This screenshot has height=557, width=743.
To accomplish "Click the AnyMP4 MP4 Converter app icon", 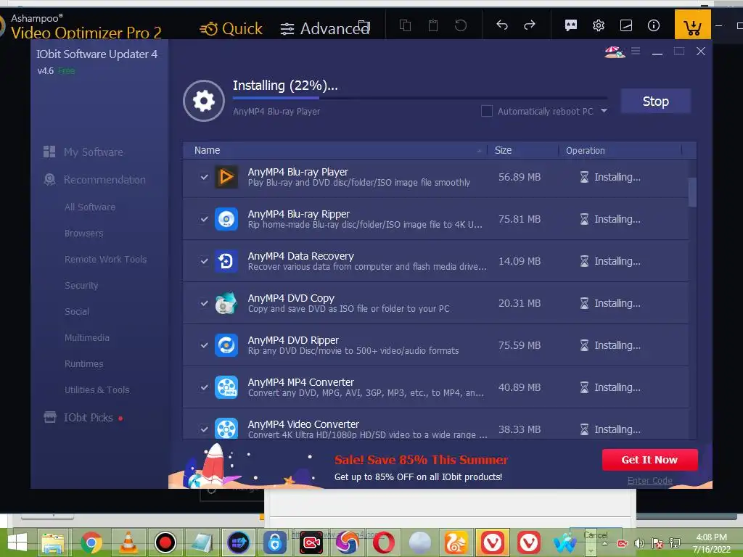I will 226,387.
